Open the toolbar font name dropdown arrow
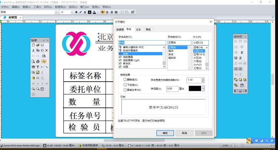Image resolution: width=278 pixels, height=150 pixels. tap(56, 12)
